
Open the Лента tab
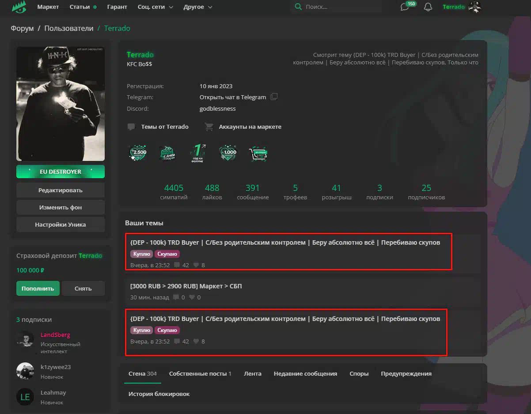tap(253, 373)
